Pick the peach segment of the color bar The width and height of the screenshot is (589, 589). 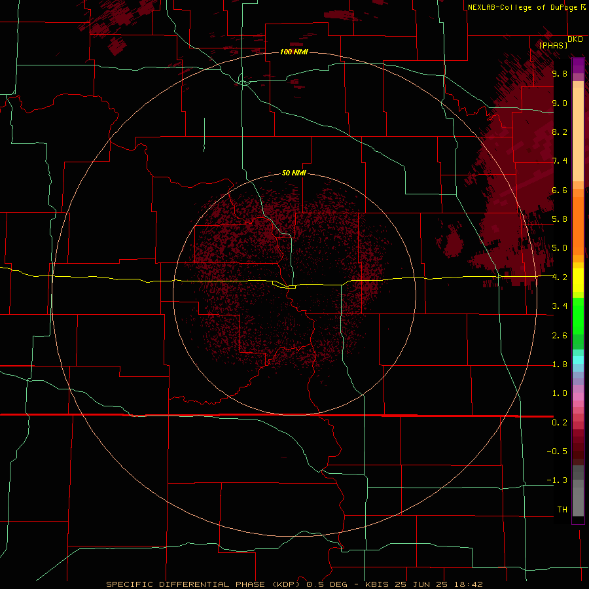point(578,134)
